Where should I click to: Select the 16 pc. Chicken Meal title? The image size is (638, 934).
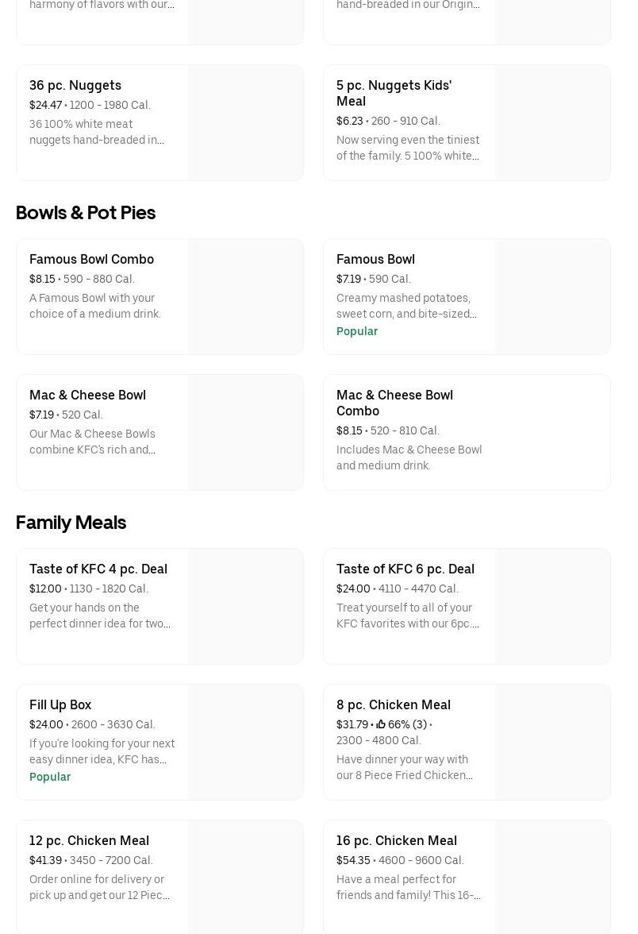click(397, 840)
